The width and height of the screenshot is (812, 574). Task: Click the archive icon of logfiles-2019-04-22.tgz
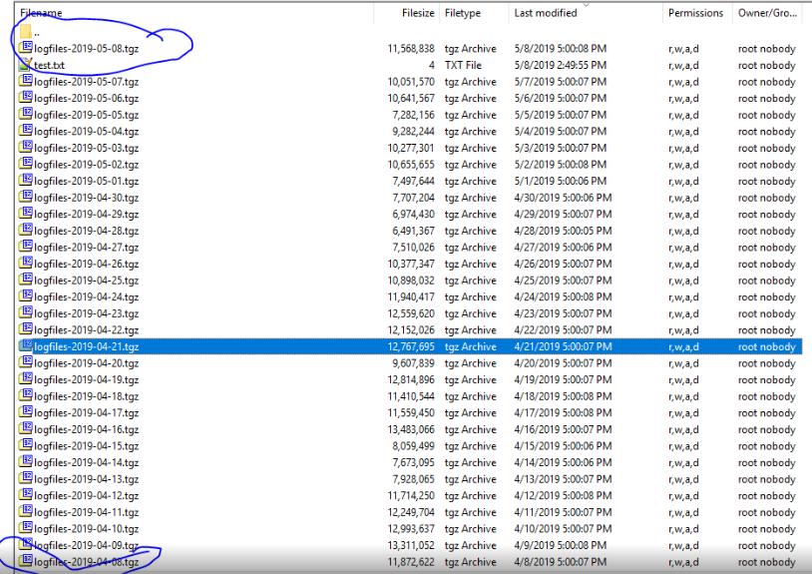(25, 329)
